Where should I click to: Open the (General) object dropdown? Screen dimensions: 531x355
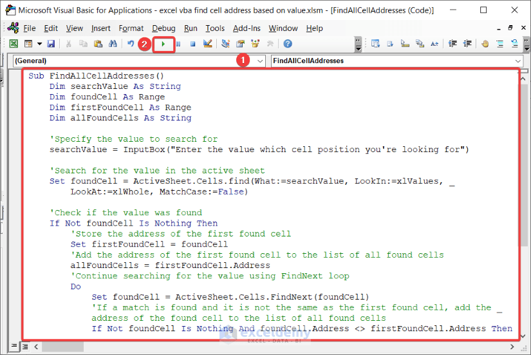tap(260, 61)
